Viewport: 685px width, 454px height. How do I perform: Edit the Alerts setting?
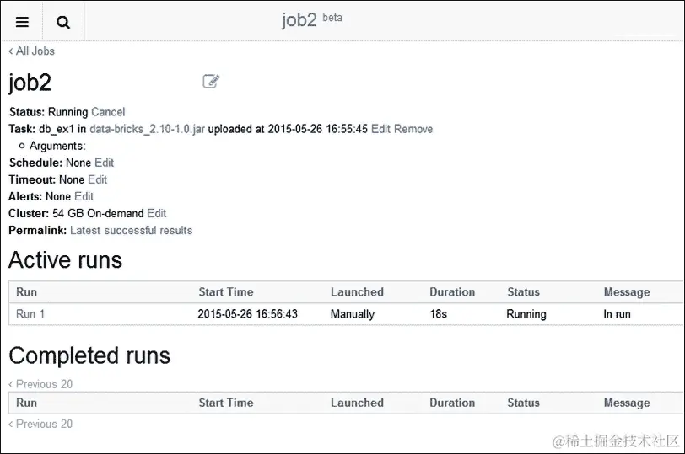tap(84, 197)
